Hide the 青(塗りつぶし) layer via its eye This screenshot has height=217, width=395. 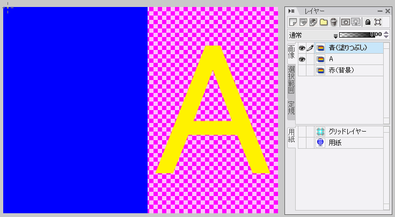(302, 48)
